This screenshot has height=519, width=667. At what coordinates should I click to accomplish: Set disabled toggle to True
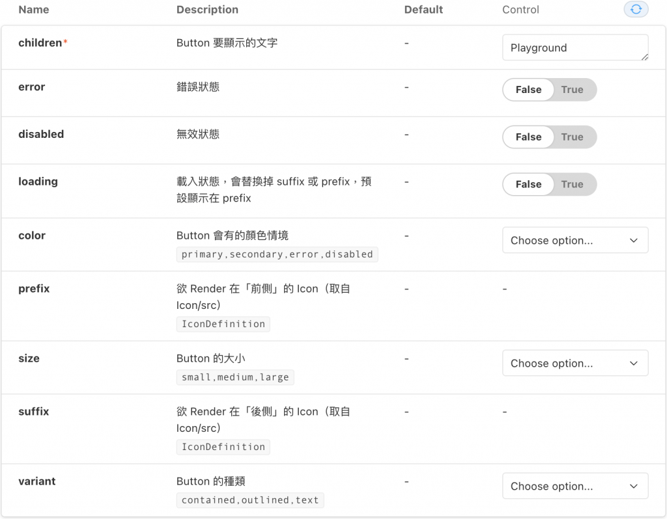click(x=572, y=137)
